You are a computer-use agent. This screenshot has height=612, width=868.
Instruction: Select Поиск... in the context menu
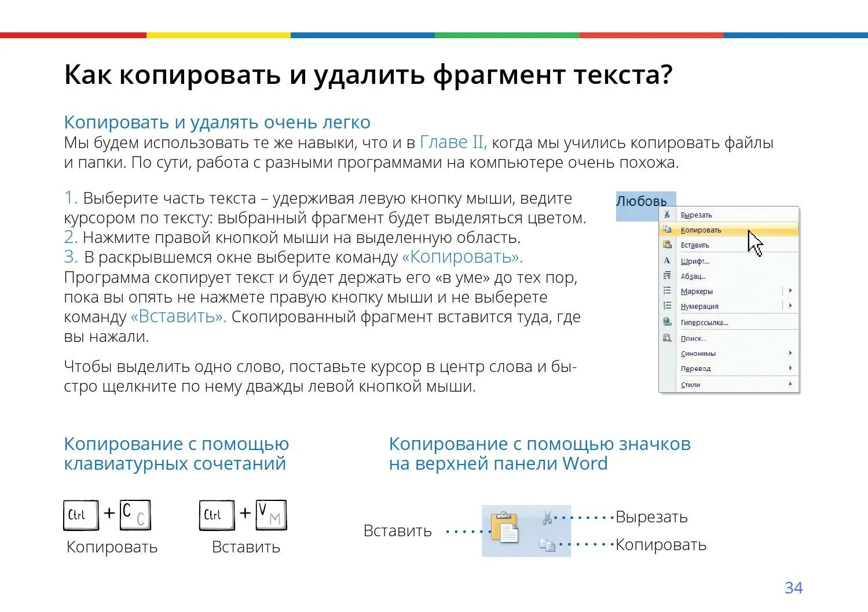[729, 338]
